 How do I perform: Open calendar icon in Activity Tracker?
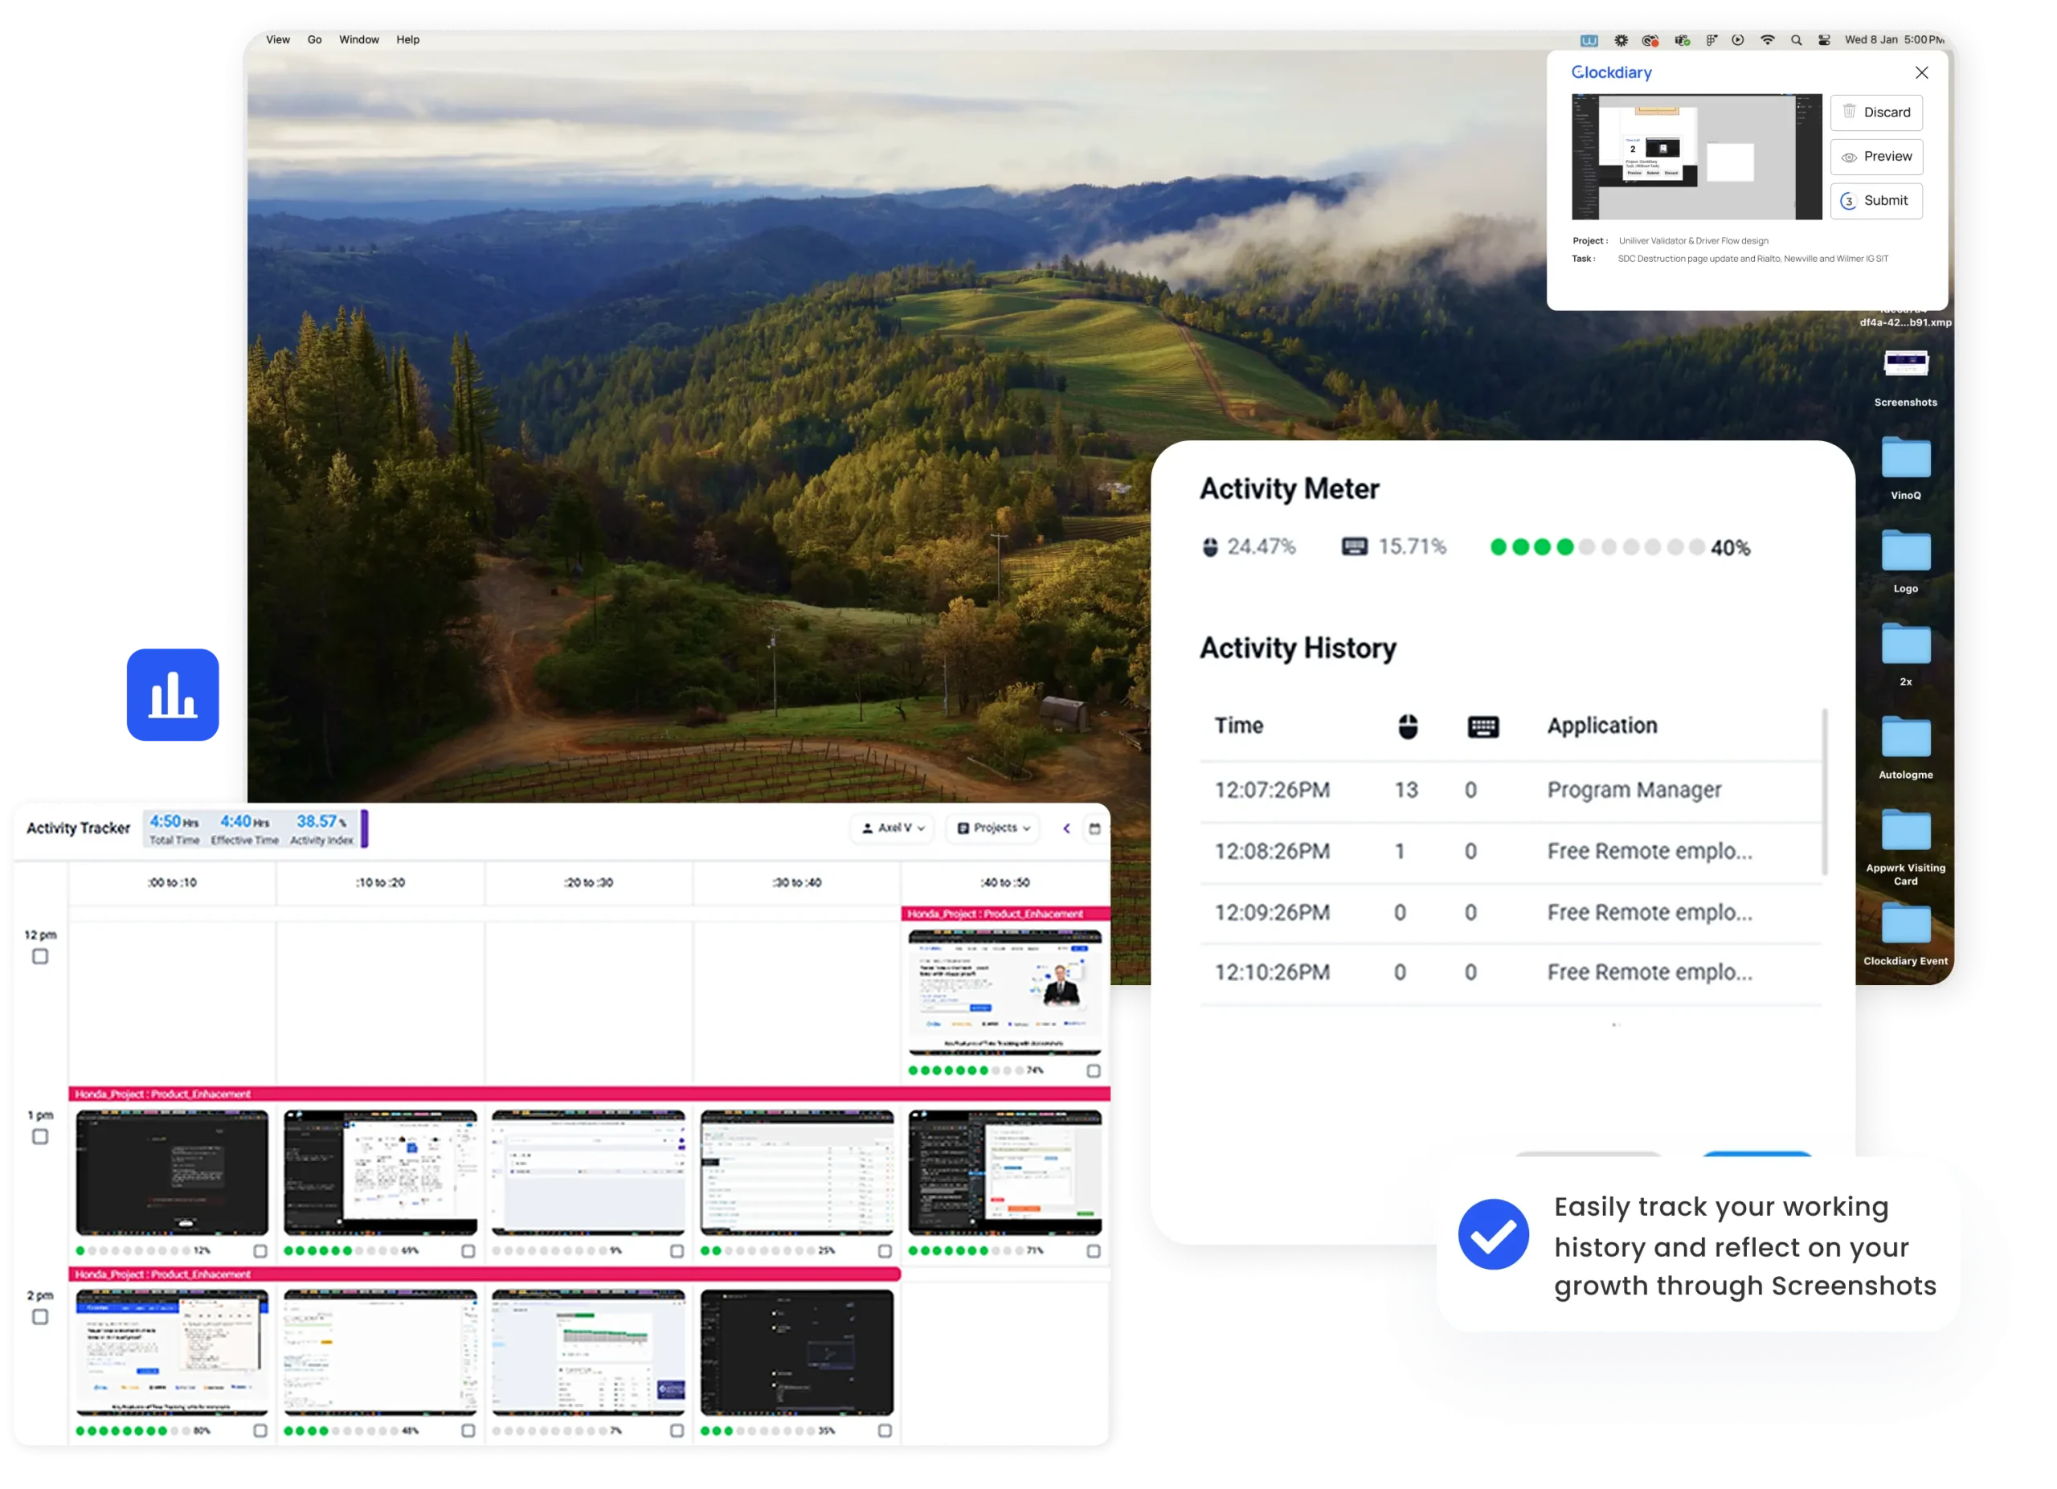click(1094, 828)
